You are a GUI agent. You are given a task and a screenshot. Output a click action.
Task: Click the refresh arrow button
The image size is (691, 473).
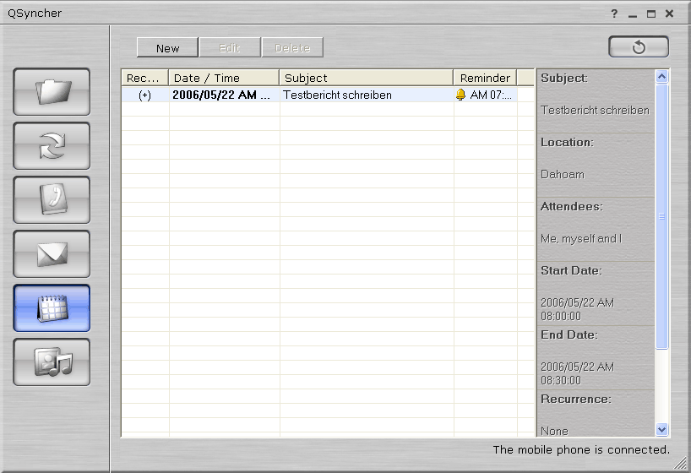639,46
